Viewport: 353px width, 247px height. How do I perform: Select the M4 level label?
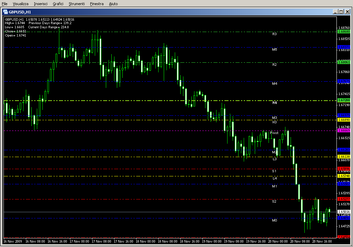tap(274, 83)
